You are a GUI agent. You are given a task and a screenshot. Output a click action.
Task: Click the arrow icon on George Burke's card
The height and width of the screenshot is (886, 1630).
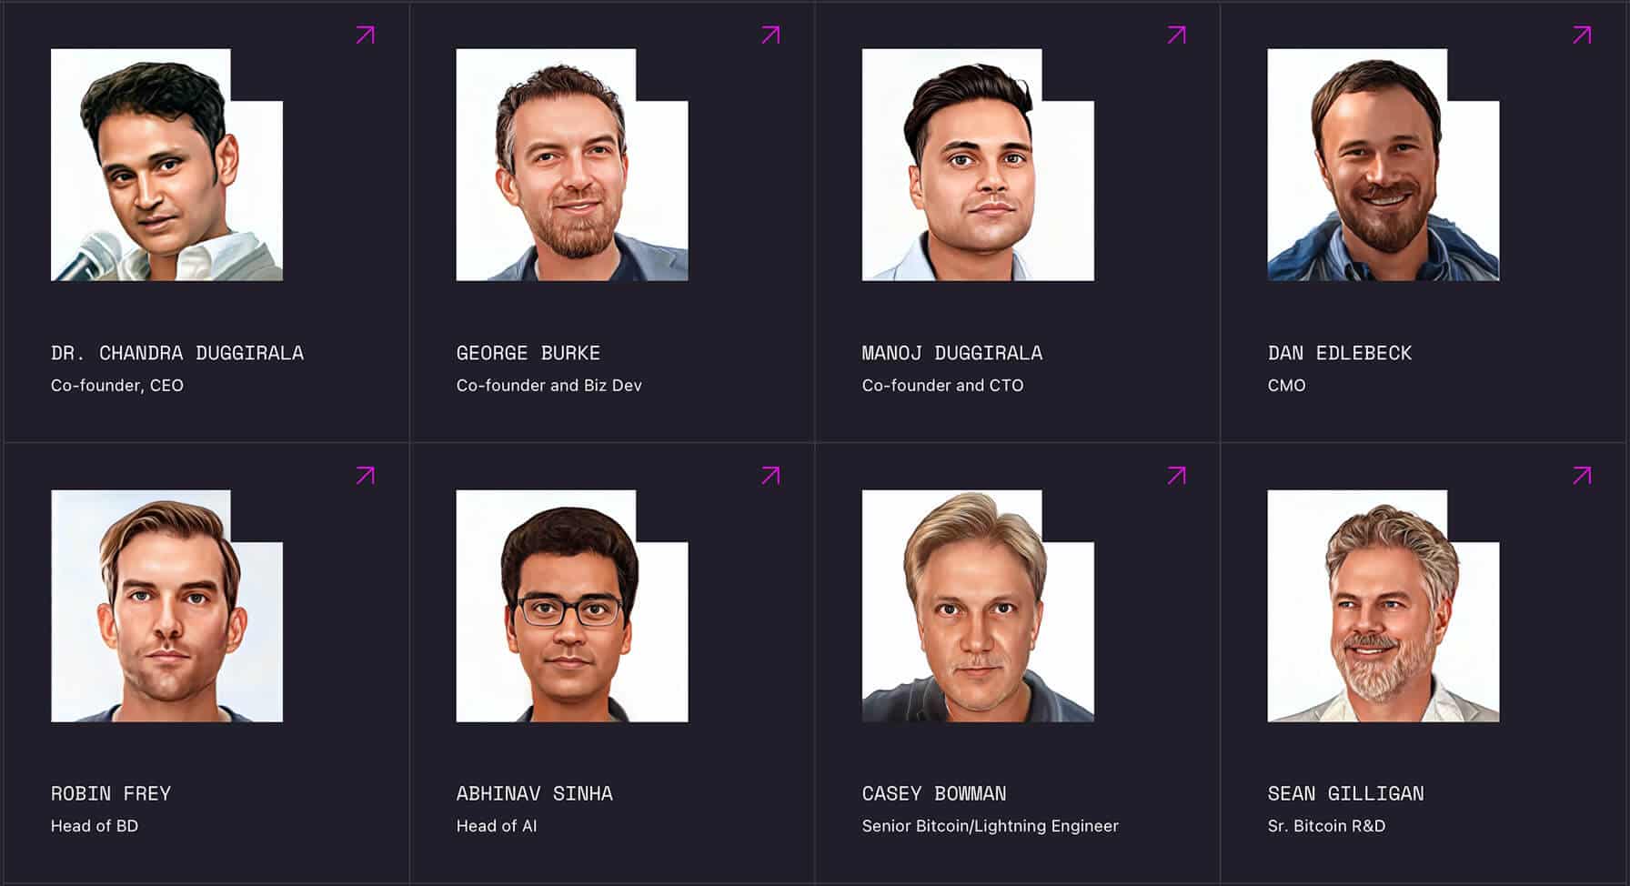(771, 35)
